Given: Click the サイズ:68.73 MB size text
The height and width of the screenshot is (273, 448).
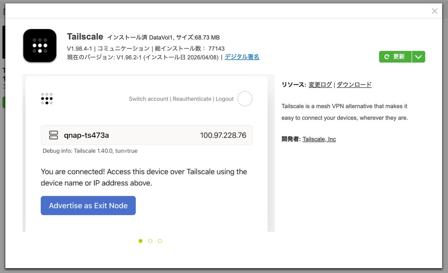Looking at the screenshot, I should pos(198,37).
